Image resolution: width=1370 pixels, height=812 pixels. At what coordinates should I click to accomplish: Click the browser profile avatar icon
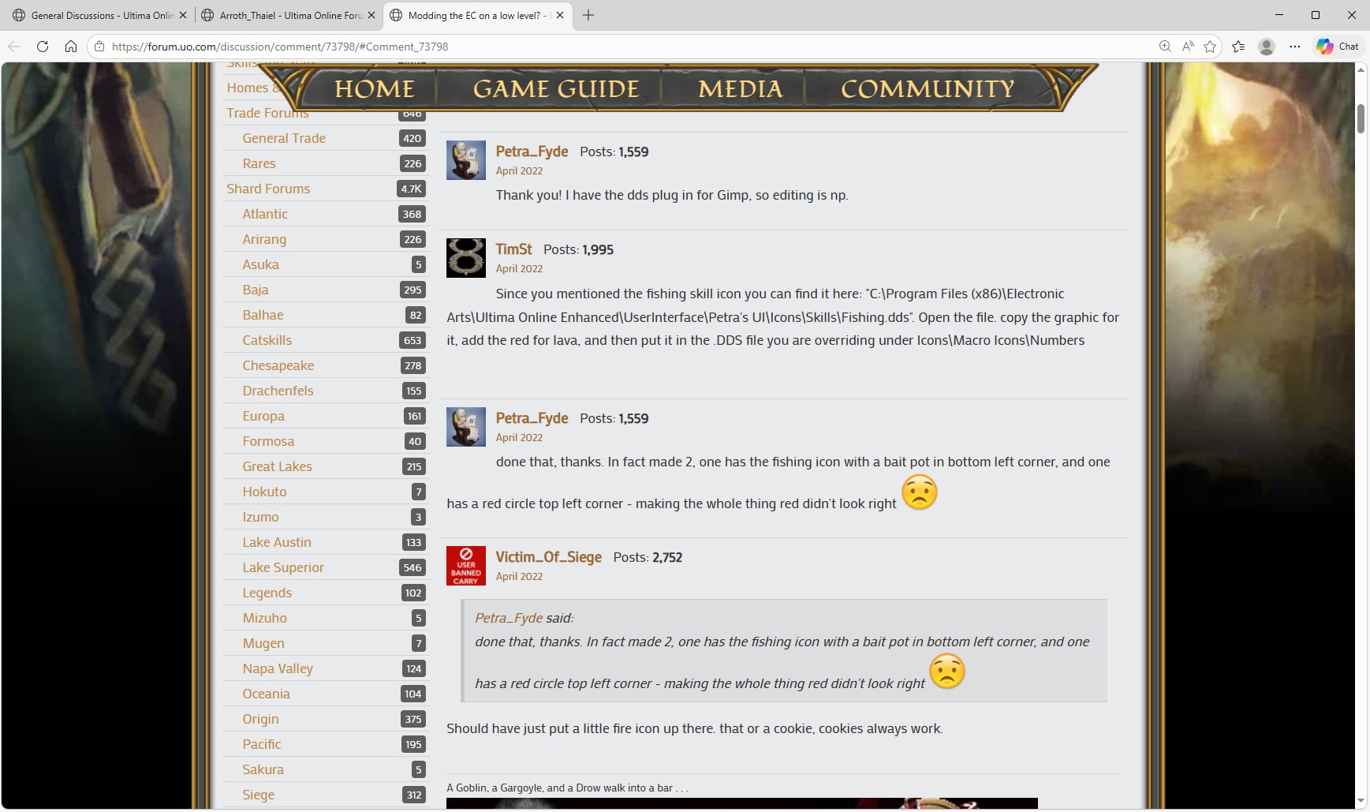point(1267,47)
